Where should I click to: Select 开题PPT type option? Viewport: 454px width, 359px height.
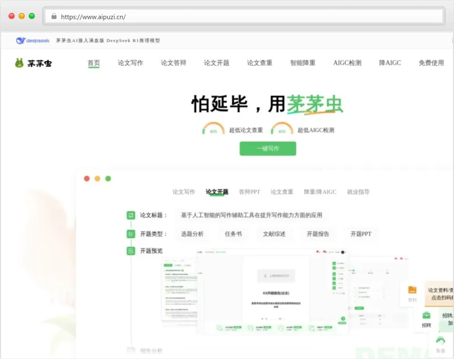click(361, 234)
